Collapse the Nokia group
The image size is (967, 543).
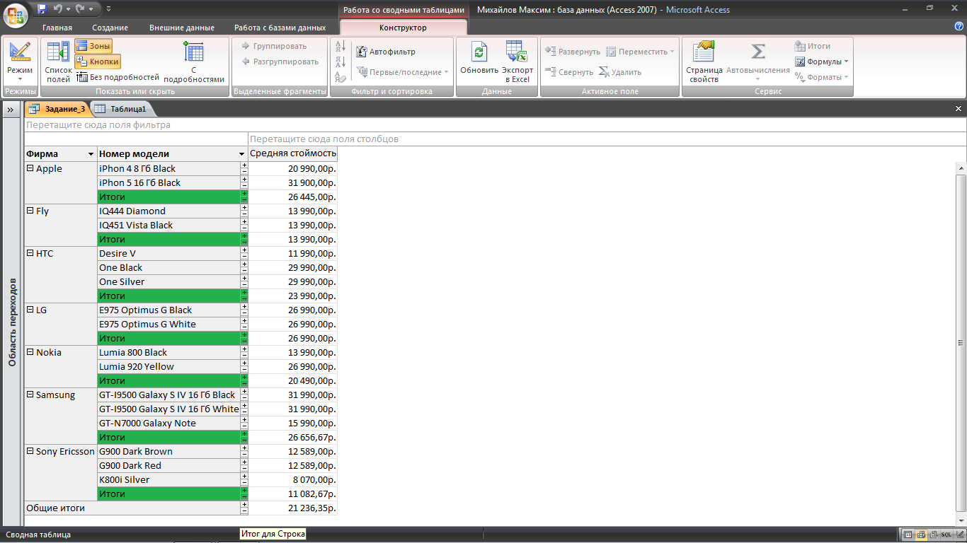[x=30, y=352]
